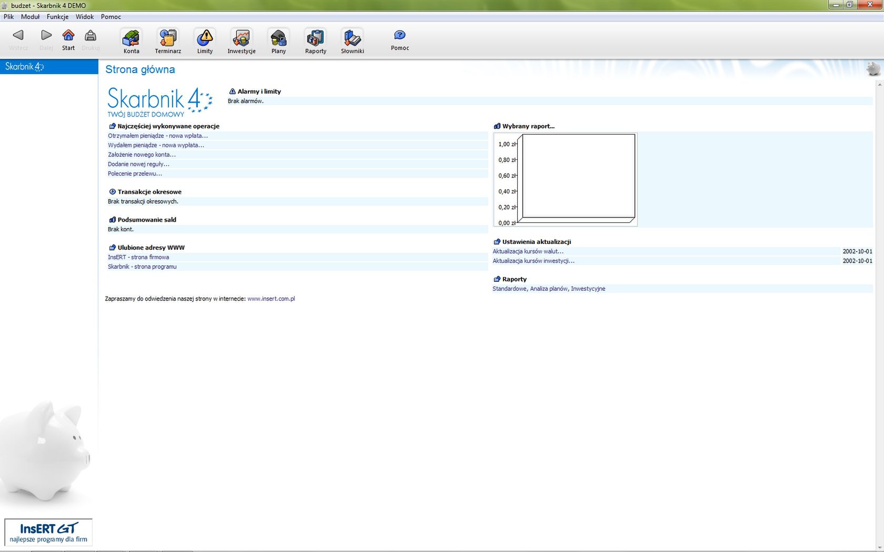Click the Ustawienia aktualizacji icon
The width and height of the screenshot is (884, 552).
tap(497, 242)
